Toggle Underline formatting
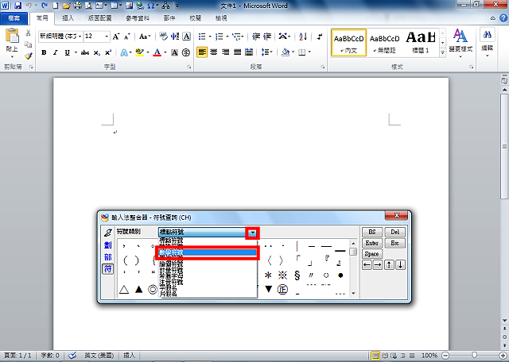Viewport: 509px width, 362px height. coord(67,52)
